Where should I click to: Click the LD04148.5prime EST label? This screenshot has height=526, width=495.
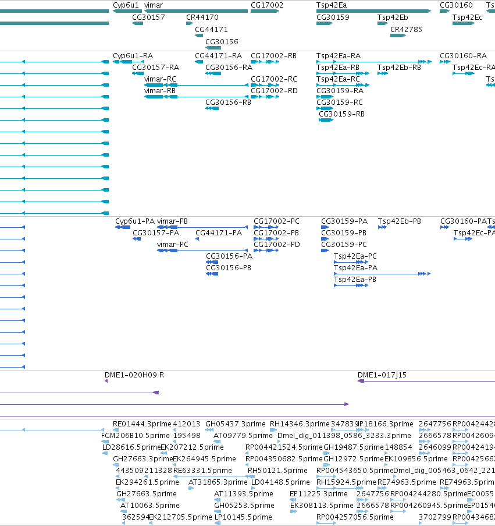(280, 483)
